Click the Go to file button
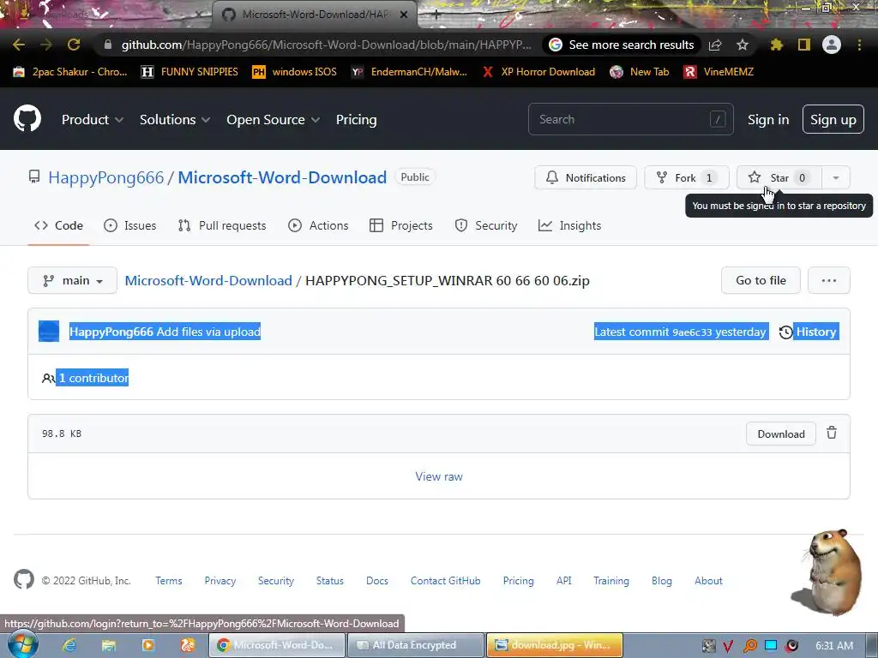 761,280
